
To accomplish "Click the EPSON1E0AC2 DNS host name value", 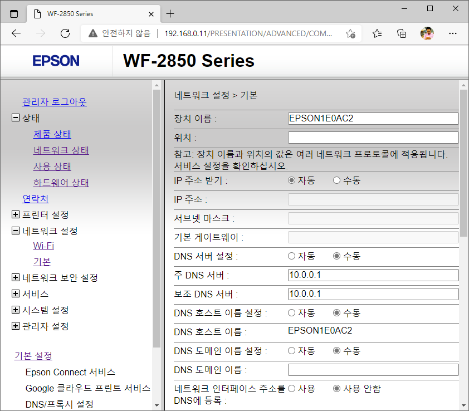I will [x=320, y=331].
